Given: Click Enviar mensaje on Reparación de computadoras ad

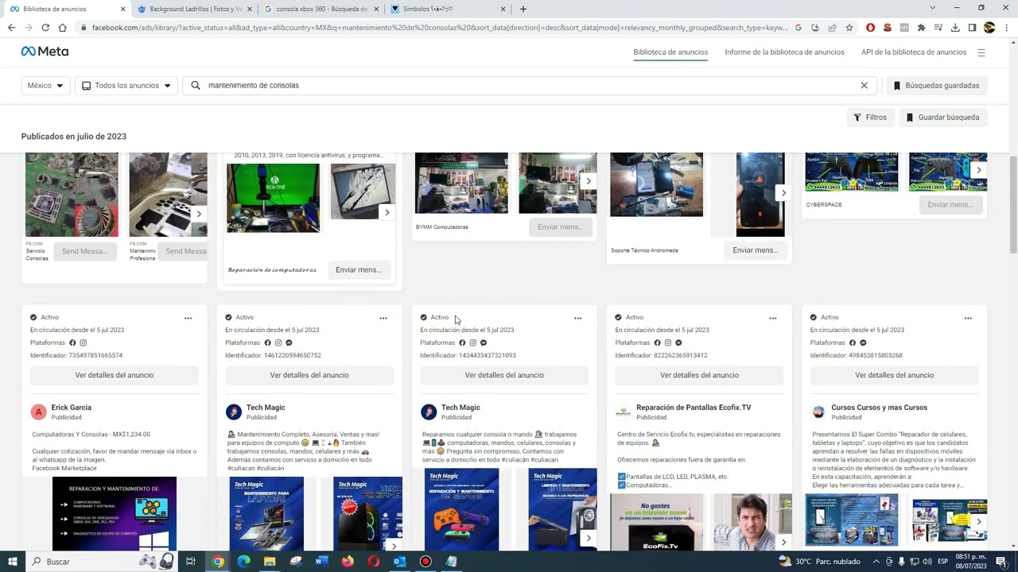Looking at the screenshot, I should 359,269.
